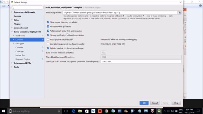Click the Apply button
The width and height of the screenshot is (203, 114).
coord(166,103)
